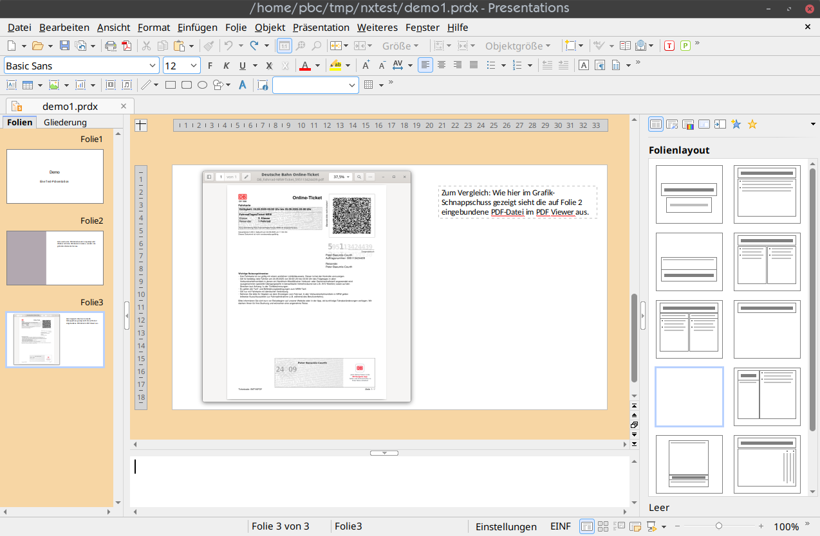Click the green P icon in toolbar
This screenshot has width=820, height=536.
point(685,46)
